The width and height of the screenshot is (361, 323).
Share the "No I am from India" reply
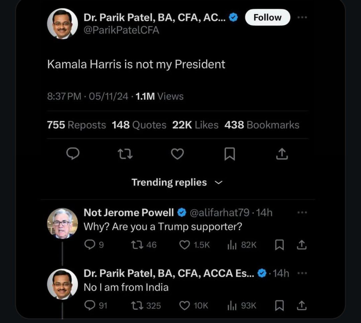302,305
